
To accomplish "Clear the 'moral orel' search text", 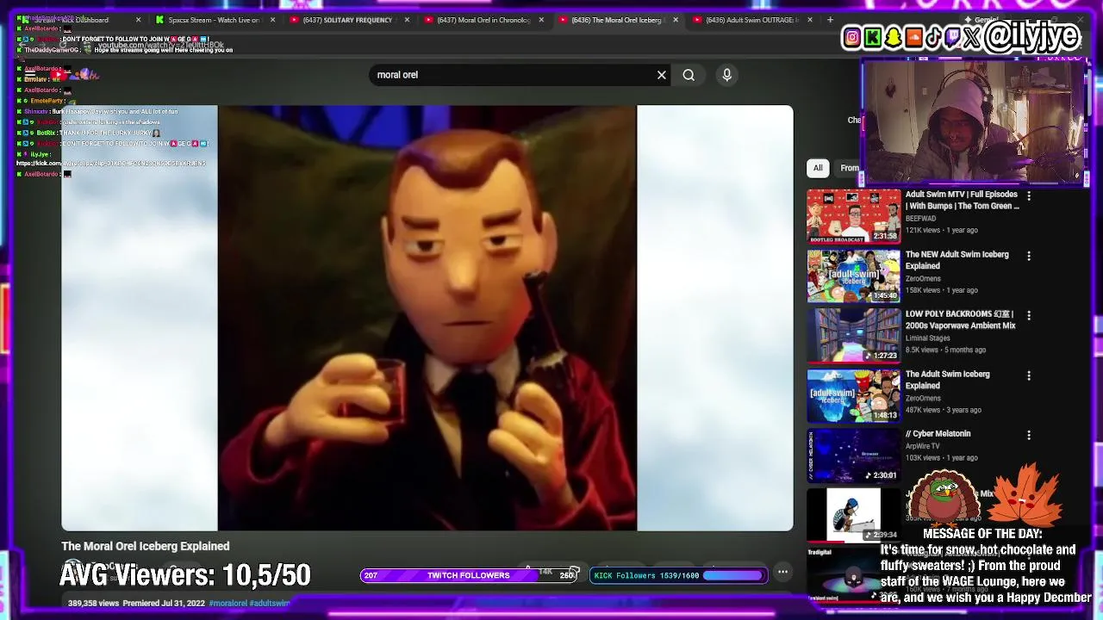I will tap(662, 75).
